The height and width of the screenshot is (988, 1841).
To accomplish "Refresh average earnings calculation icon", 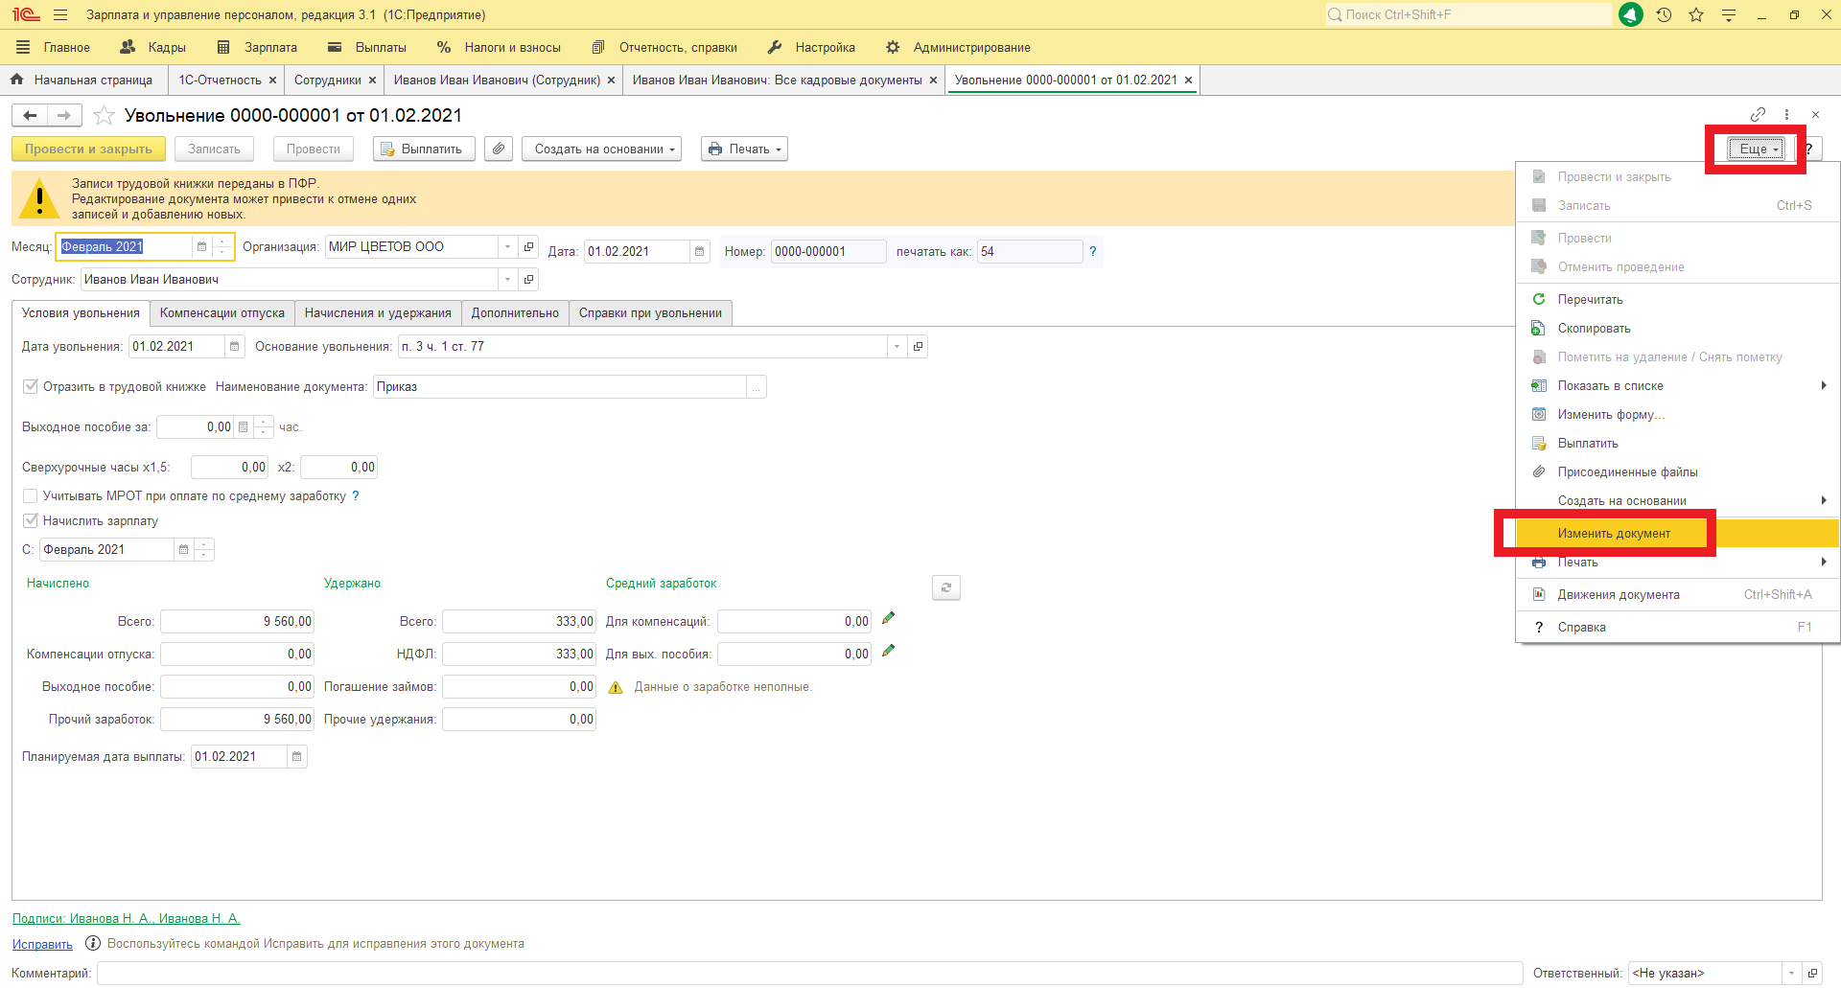I will click(945, 587).
